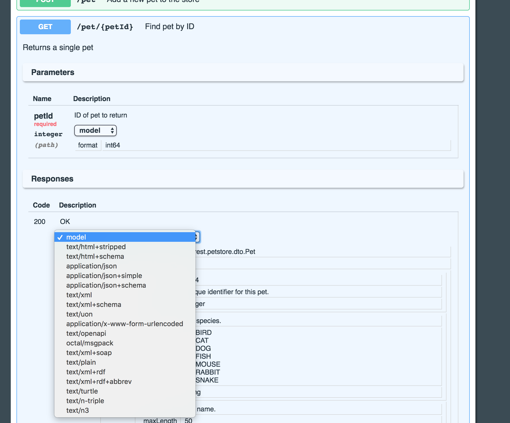
Task: Choose application/json+schema option
Action: click(x=106, y=285)
